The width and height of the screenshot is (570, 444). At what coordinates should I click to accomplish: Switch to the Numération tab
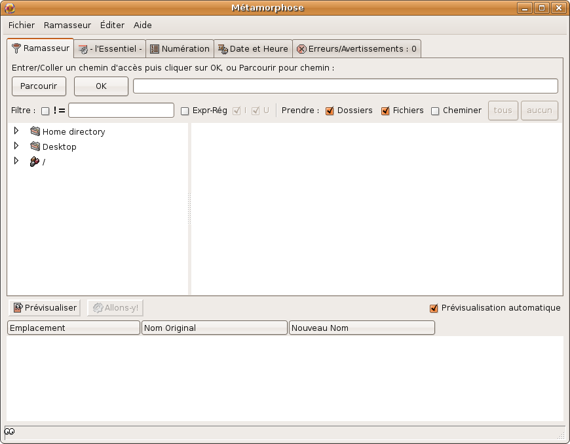[180, 48]
